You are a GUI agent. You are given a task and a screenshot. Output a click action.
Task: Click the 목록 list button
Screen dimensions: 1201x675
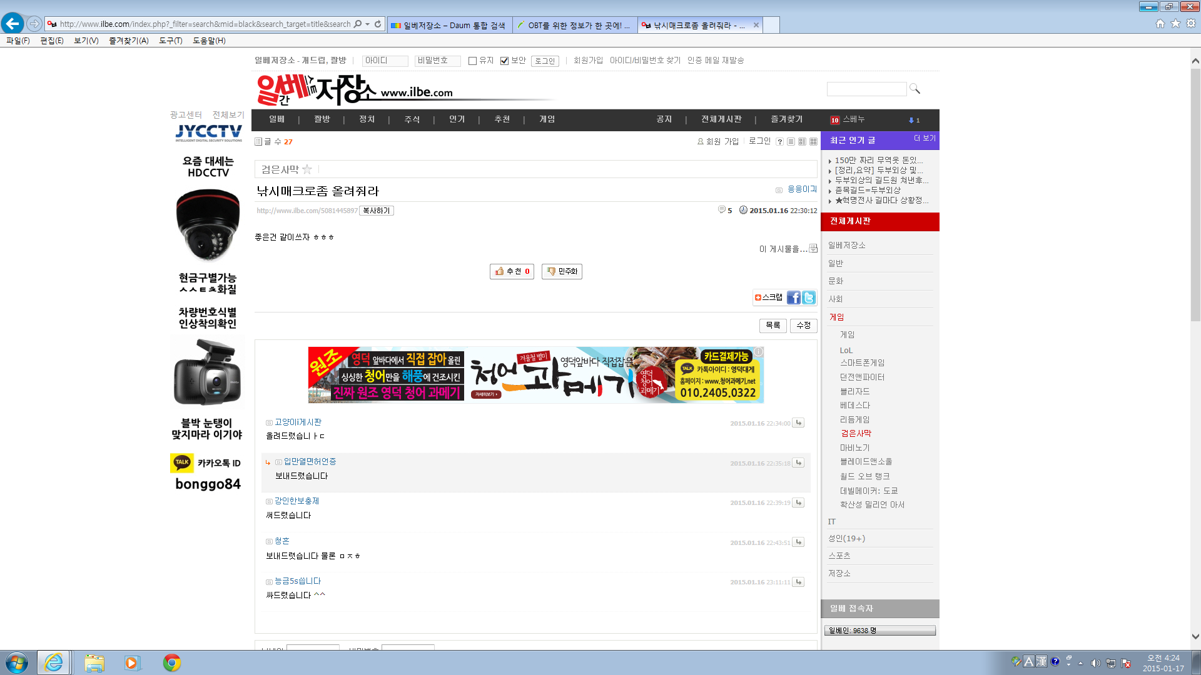click(773, 326)
